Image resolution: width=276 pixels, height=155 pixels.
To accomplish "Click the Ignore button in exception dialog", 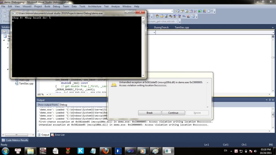I will [x=197, y=113].
